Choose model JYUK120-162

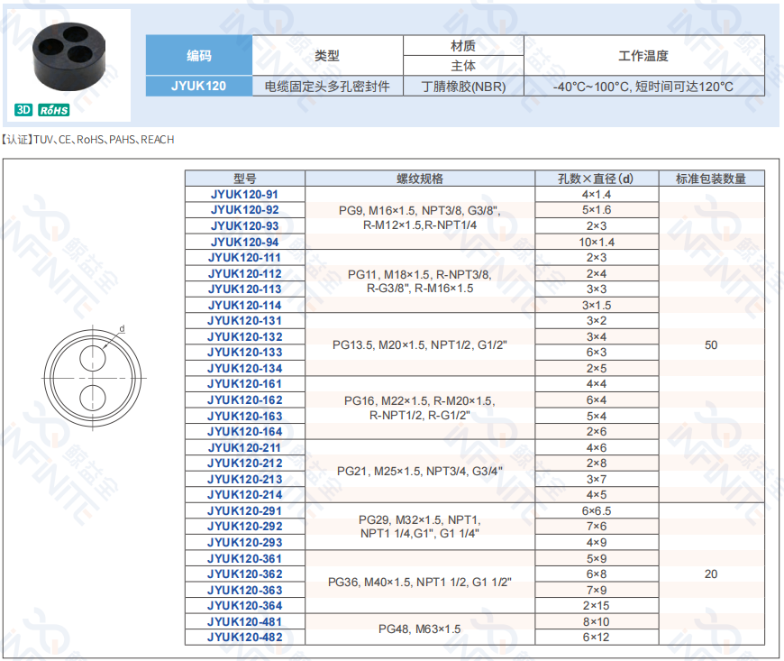pos(244,399)
